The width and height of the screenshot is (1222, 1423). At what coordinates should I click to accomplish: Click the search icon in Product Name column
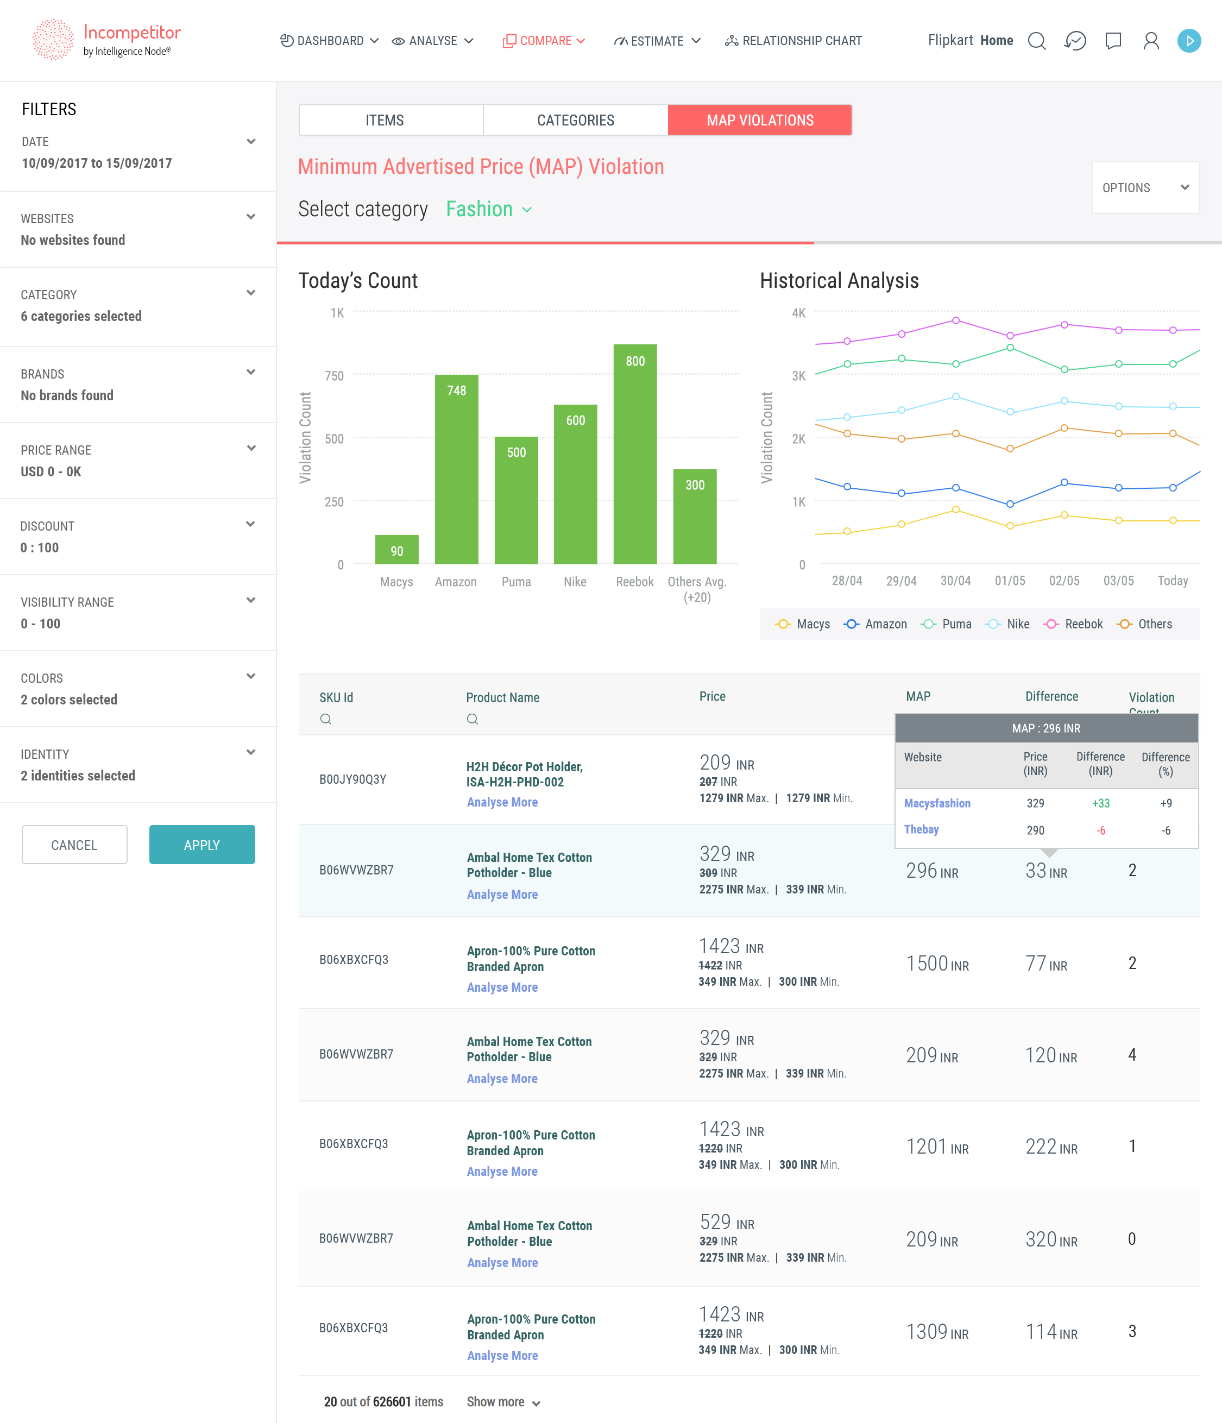tap(472, 719)
